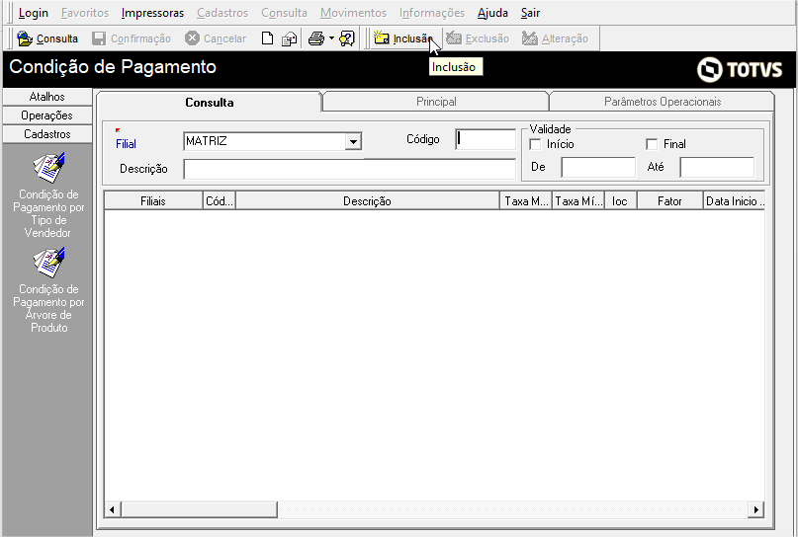This screenshot has height=537, width=798.
Task: Click the Exclusão toolbar button
Action: pyautogui.click(x=478, y=38)
